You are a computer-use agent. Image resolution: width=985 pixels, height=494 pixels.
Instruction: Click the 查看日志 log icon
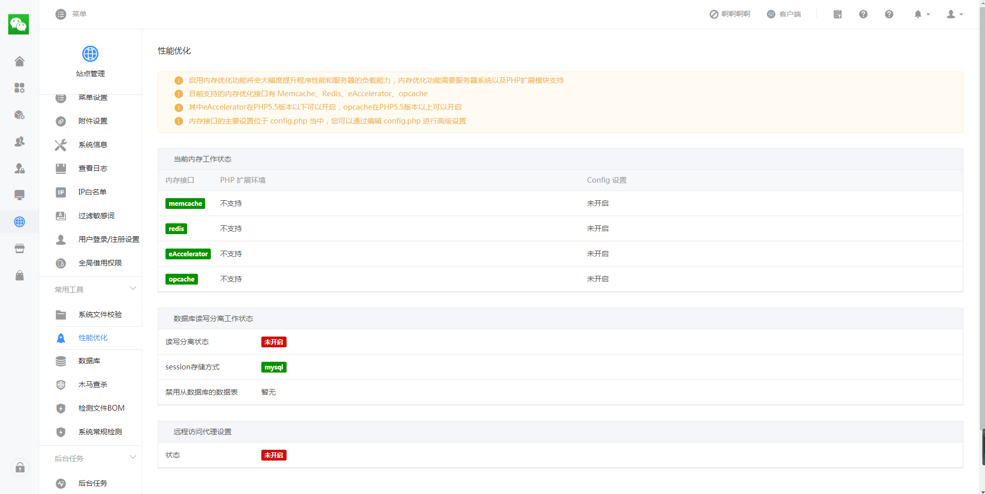tap(61, 168)
